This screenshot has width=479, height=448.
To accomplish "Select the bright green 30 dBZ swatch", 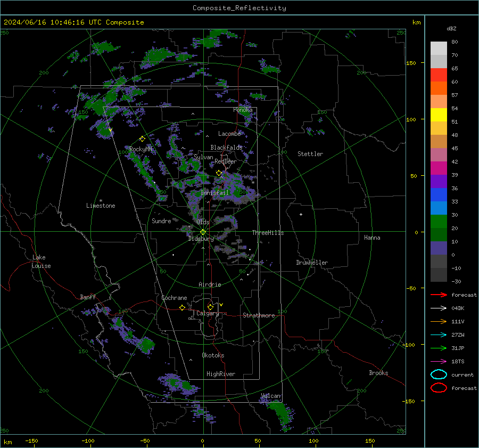I will [439, 222].
